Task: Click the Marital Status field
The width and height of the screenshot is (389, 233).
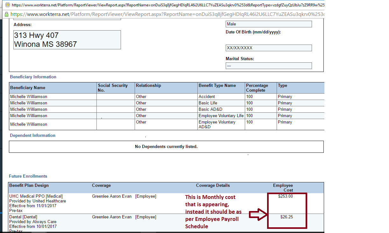Action: point(268,66)
